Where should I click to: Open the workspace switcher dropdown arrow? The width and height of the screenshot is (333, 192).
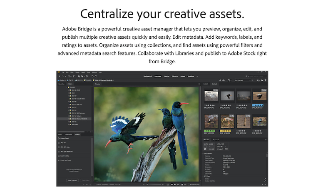tap(197, 76)
